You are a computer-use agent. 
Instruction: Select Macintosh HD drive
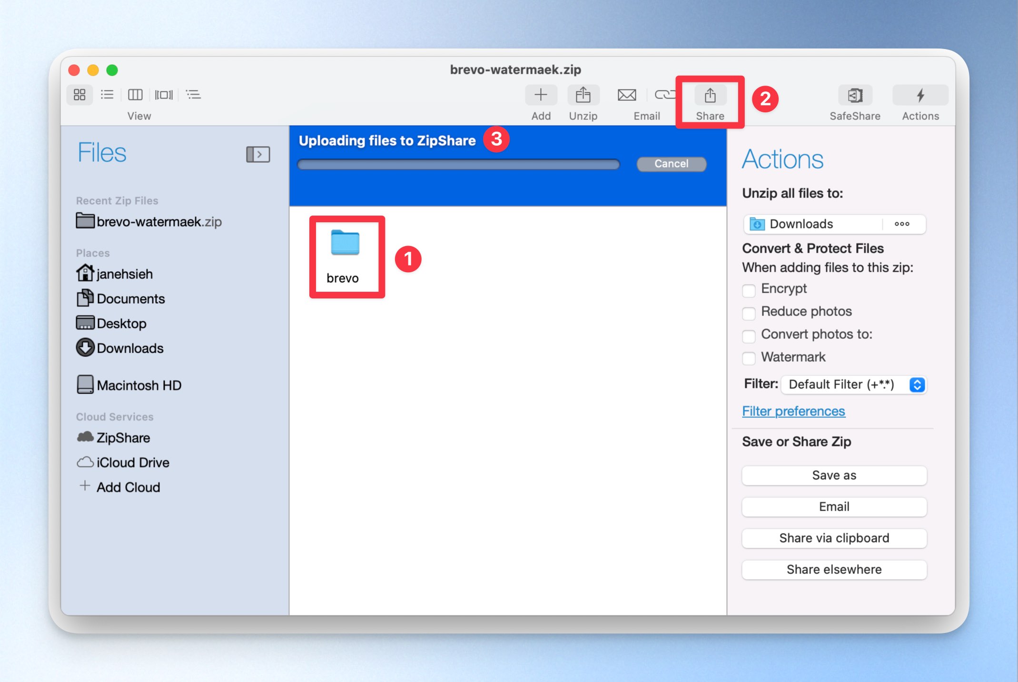[x=129, y=385]
